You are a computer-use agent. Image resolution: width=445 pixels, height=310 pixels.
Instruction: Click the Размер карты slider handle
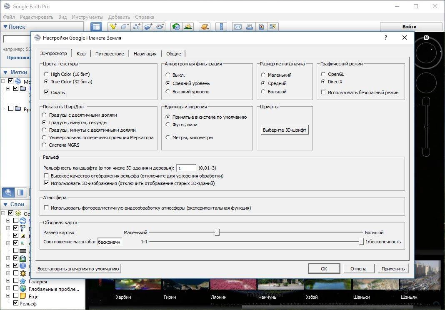click(x=217, y=232)
